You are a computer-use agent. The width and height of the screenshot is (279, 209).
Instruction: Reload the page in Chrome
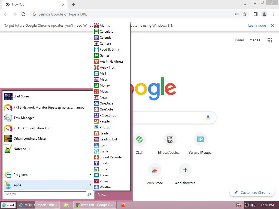(23, 14)
